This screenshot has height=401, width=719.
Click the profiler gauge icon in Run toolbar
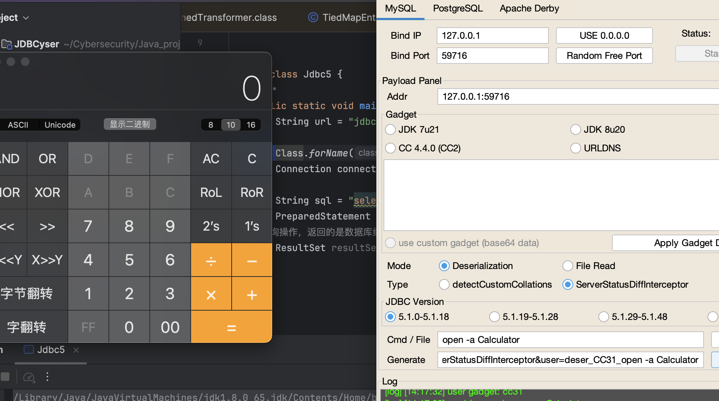(29, 377)
